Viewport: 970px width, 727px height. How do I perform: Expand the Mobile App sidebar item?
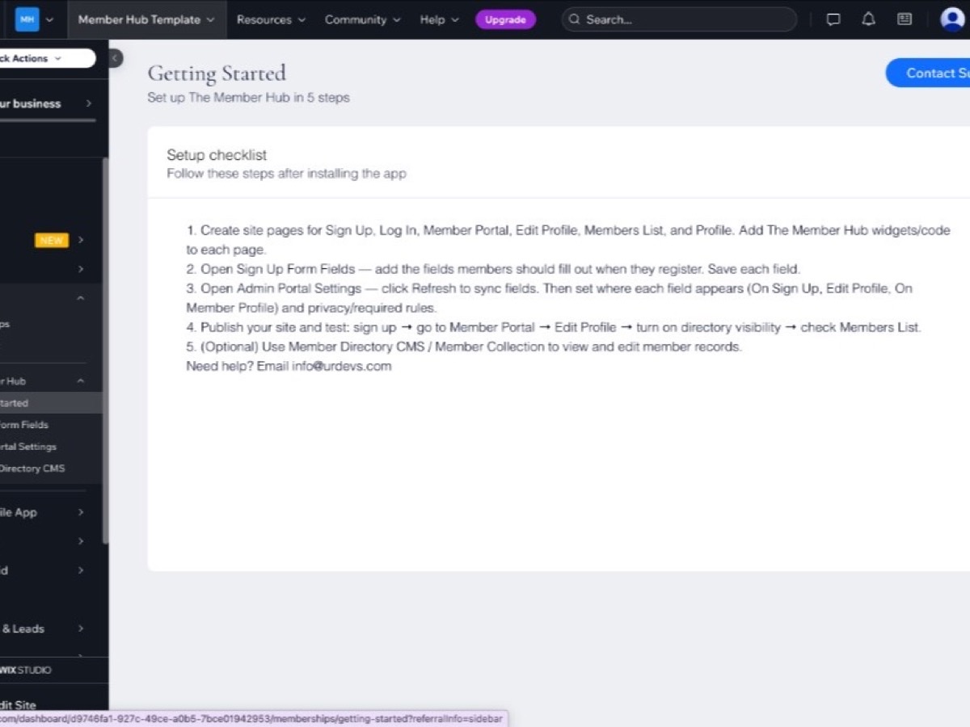[81, 512]
